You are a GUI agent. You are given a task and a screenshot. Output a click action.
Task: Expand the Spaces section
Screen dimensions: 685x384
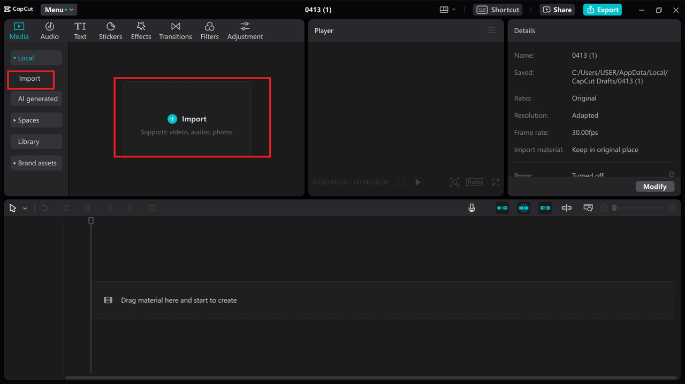[x=36, y=120]
